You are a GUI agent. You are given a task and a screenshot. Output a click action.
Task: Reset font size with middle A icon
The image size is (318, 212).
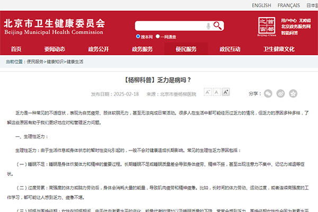click(217, 93)
